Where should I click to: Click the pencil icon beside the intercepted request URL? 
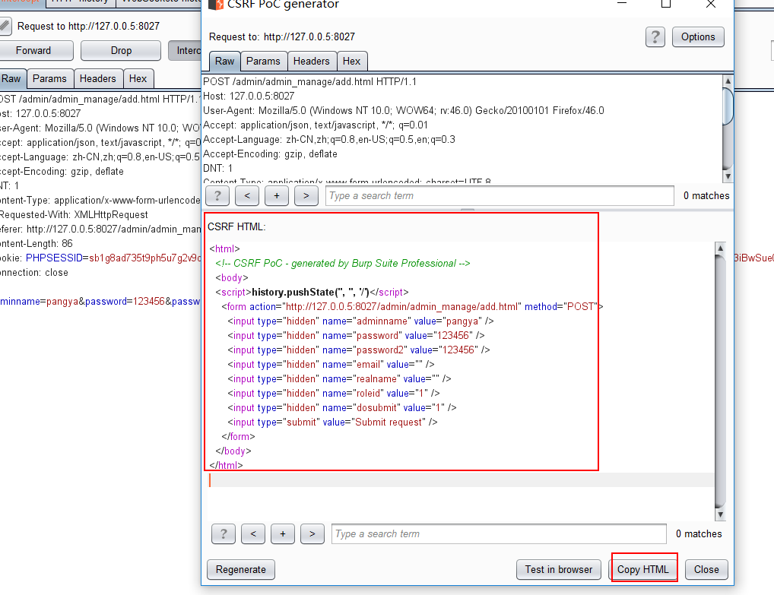pos(5,26)
